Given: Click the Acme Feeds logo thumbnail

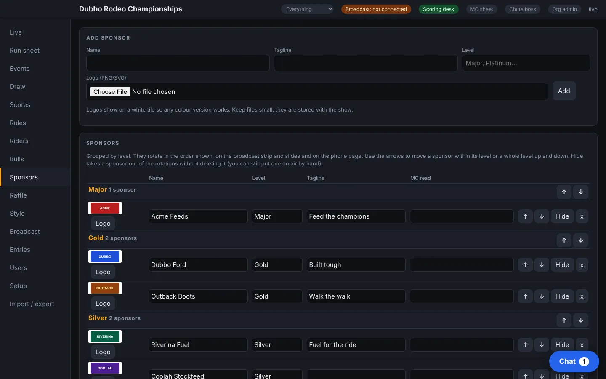Looking at the screenshot, I should [105, 208].
